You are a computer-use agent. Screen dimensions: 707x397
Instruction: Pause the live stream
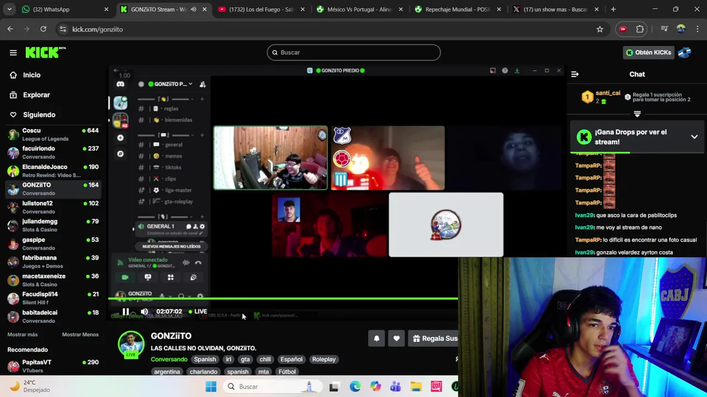[125, 312]
